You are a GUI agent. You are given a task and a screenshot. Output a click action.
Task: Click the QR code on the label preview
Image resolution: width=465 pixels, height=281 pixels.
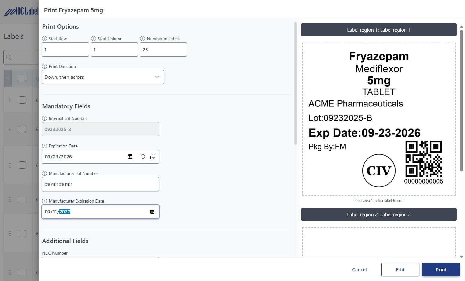[x=424, y=159]
